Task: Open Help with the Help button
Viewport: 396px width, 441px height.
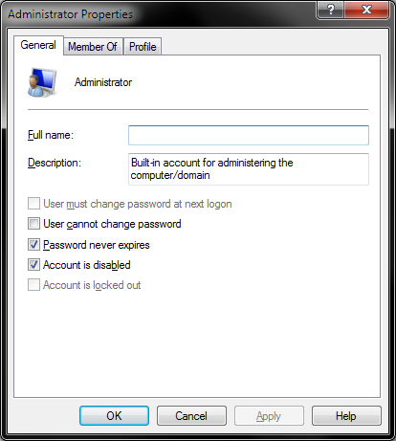Action: (x=346, y=416)
